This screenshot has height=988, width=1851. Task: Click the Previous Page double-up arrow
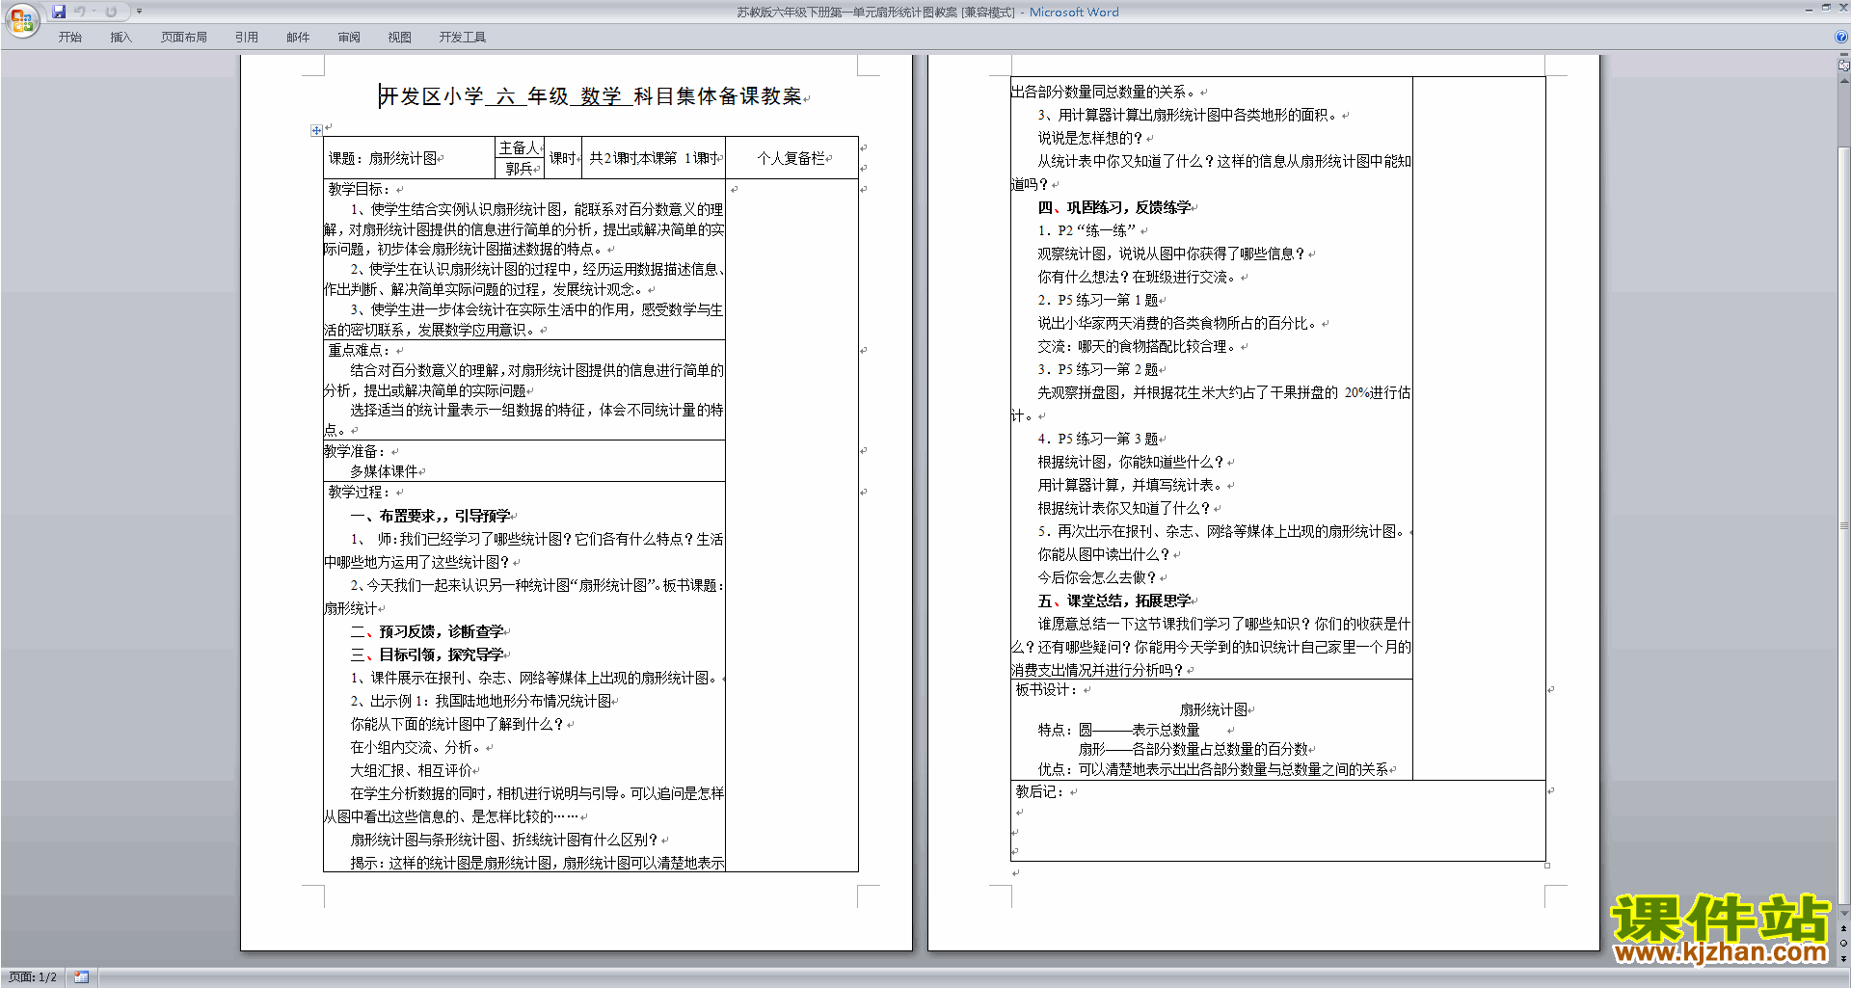point(1844,929)
